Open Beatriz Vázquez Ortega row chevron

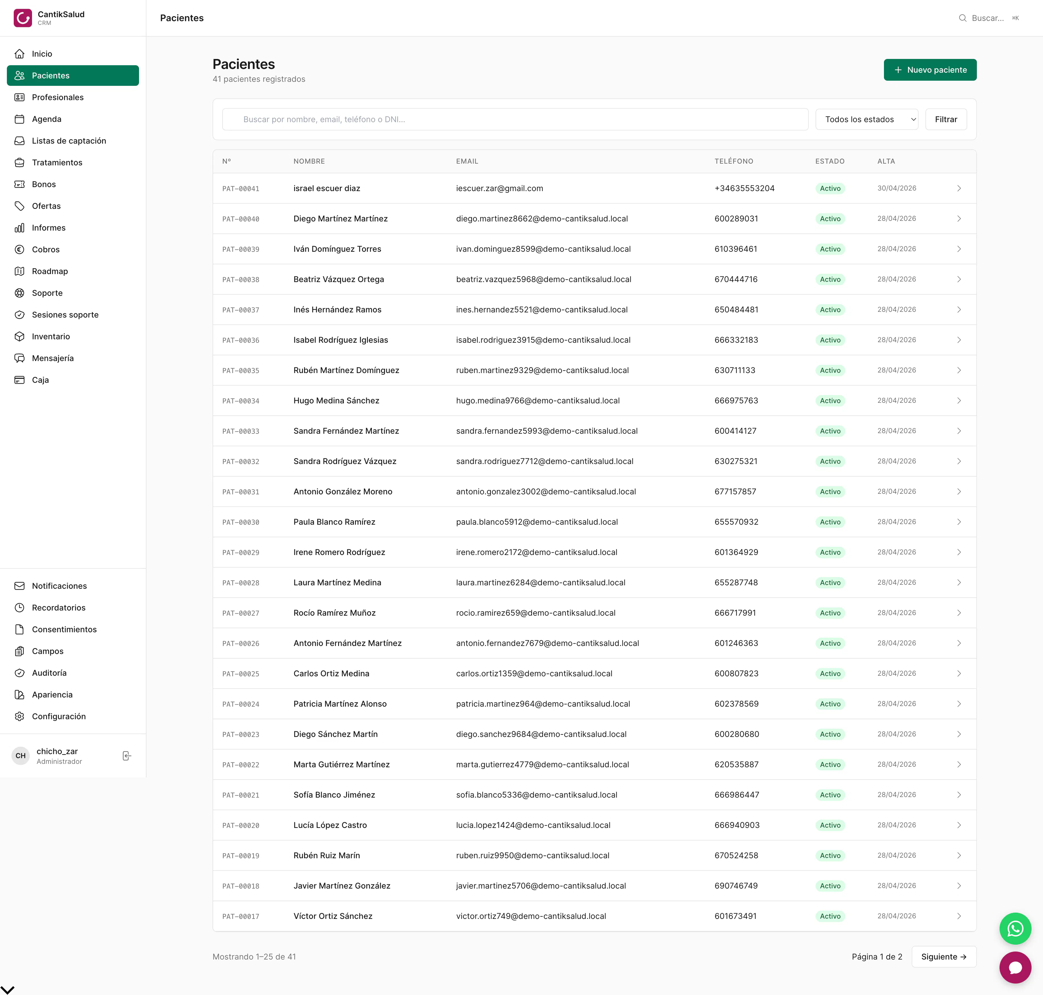959,279
